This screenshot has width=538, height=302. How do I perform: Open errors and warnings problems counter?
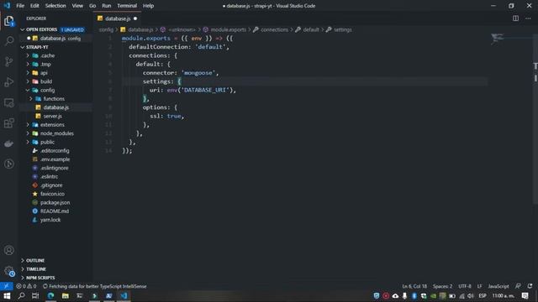(26, 286)
